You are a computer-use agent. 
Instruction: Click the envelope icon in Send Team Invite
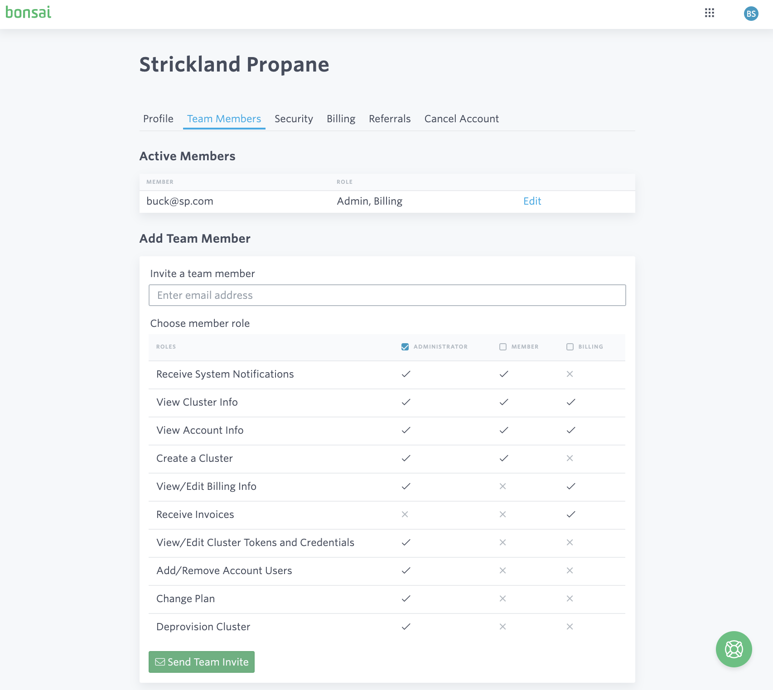pos(160,661)
